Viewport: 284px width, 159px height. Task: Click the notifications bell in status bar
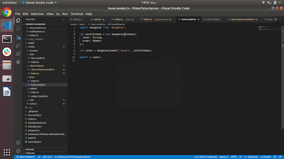(280, 157)
